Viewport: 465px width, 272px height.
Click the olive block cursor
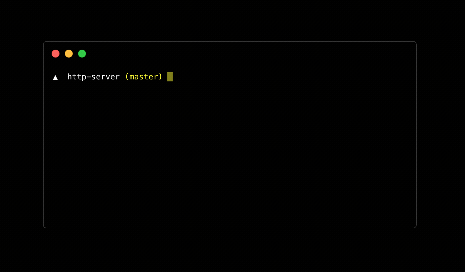tap(170, 77)
